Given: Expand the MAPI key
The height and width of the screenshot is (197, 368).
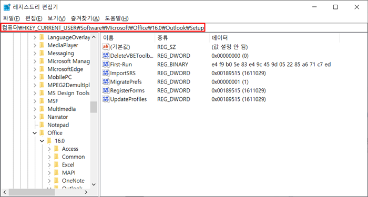Looking at the screenshot, I should tap(49, 173).
